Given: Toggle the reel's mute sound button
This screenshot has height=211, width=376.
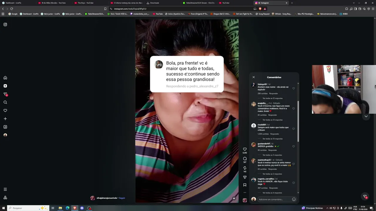Looking at the screenshot, I should pos(234,198).
